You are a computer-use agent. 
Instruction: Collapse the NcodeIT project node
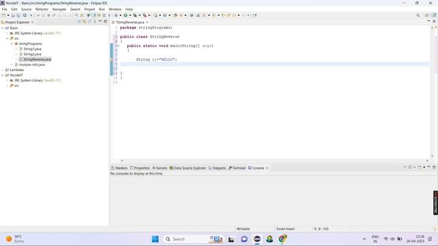(x=3, y=75)
